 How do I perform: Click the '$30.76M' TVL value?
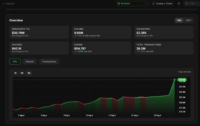[x=18, y=33]
